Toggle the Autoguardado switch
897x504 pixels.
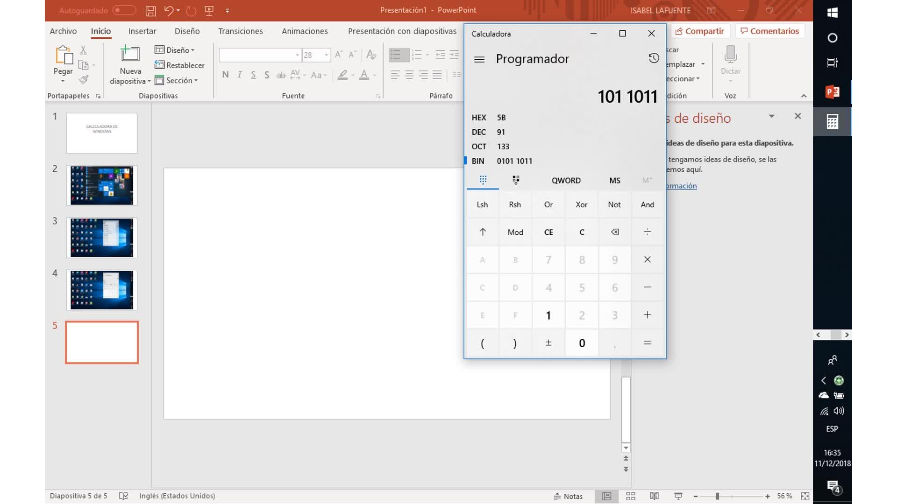coord(124,10)
